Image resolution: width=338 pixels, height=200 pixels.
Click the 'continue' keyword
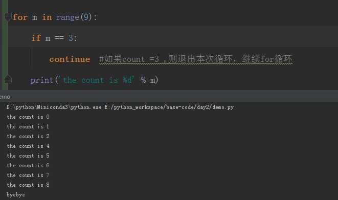70,59
